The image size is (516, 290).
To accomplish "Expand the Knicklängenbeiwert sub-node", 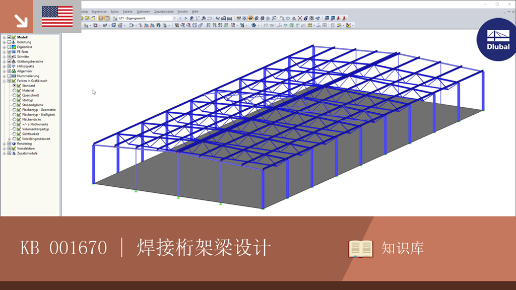I will click(x=9, y=139).
